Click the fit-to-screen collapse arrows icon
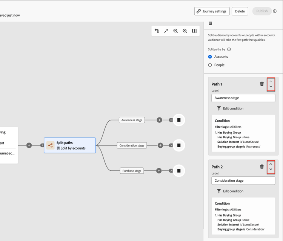 click(166, 31)
